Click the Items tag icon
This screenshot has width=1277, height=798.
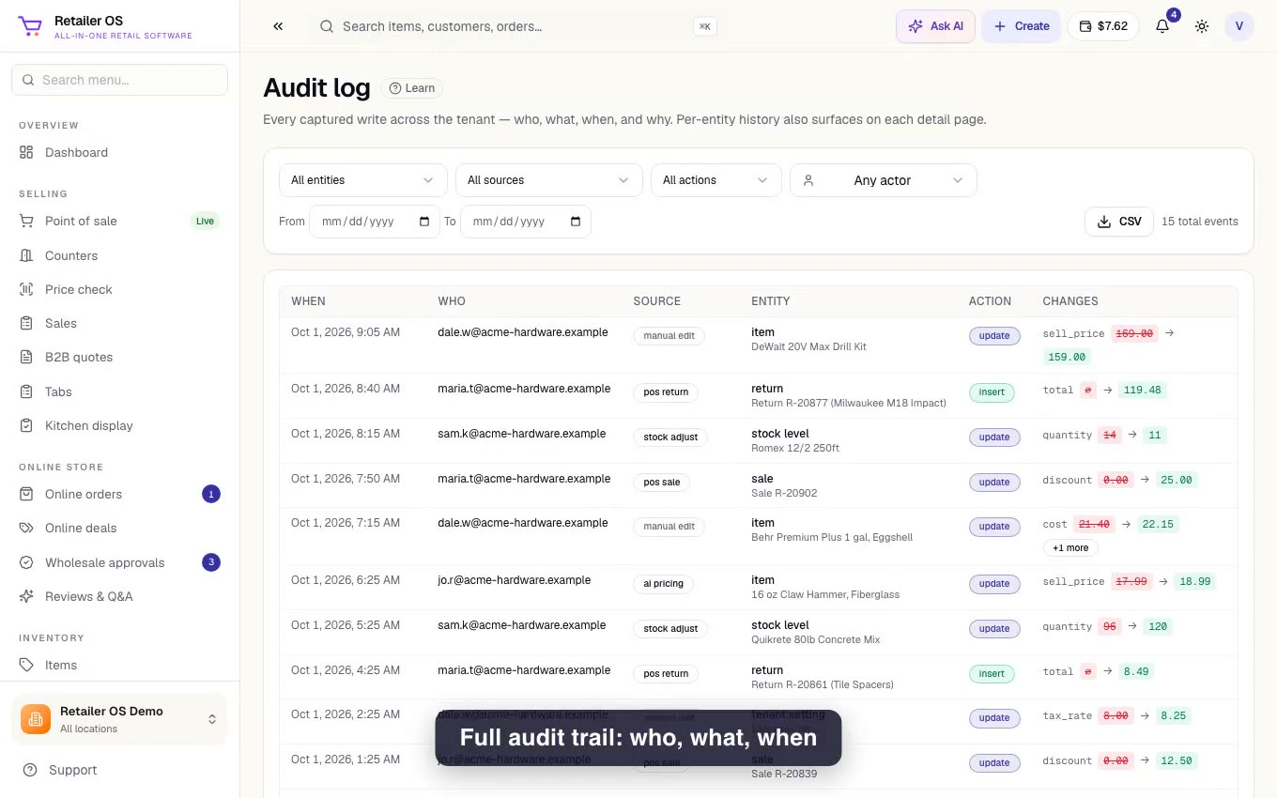[x=26, y=665]
